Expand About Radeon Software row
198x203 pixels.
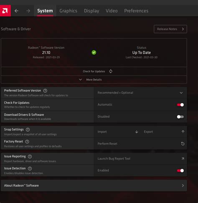click(x=94, y=185)
